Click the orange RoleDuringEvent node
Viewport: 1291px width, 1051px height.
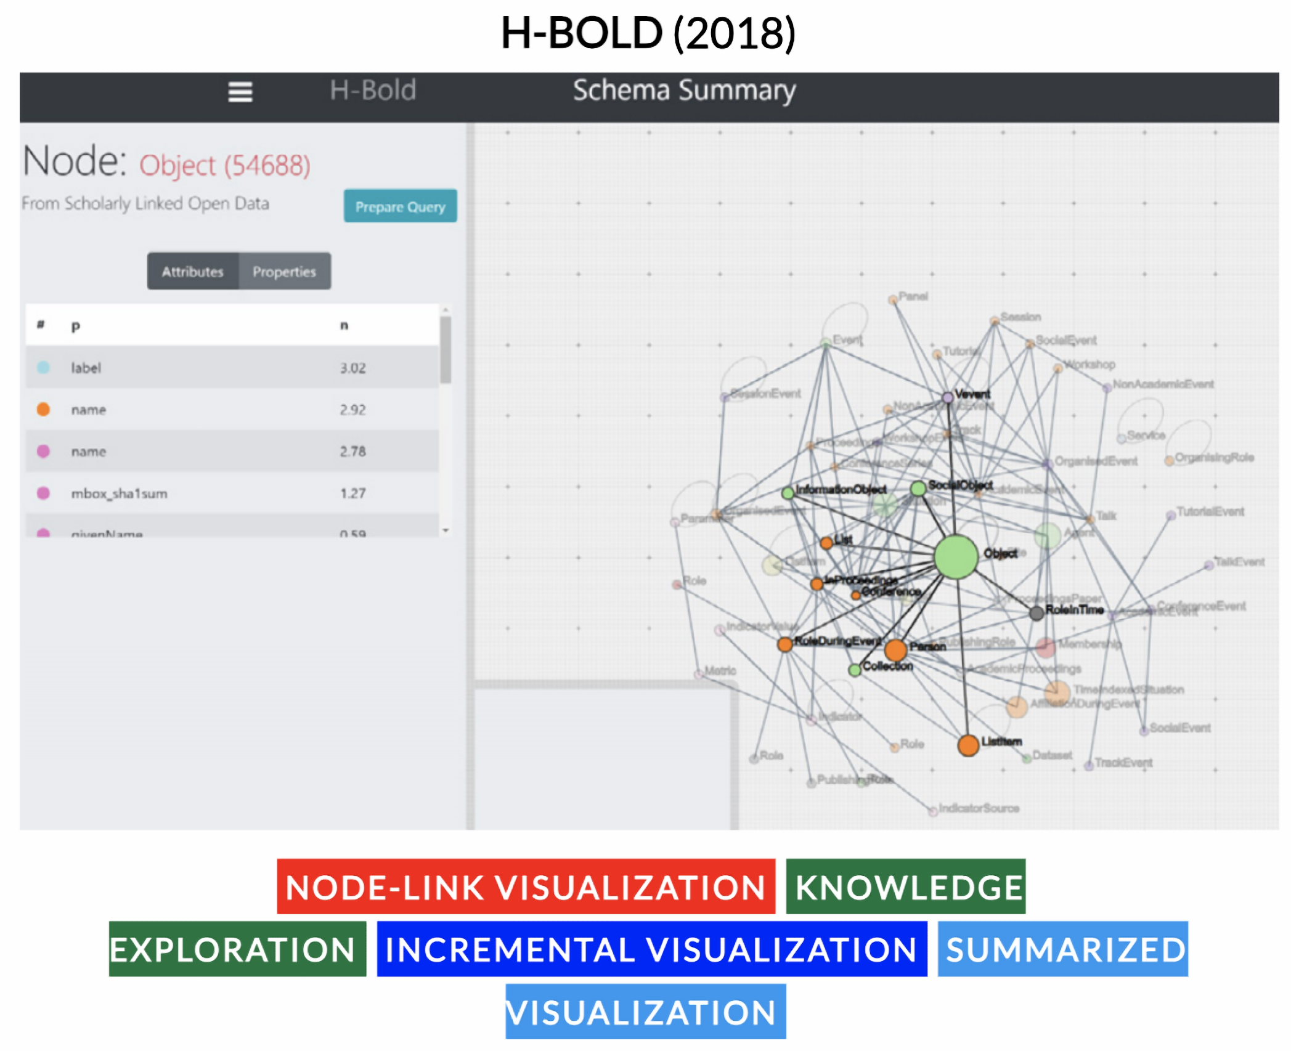point(784,644)
